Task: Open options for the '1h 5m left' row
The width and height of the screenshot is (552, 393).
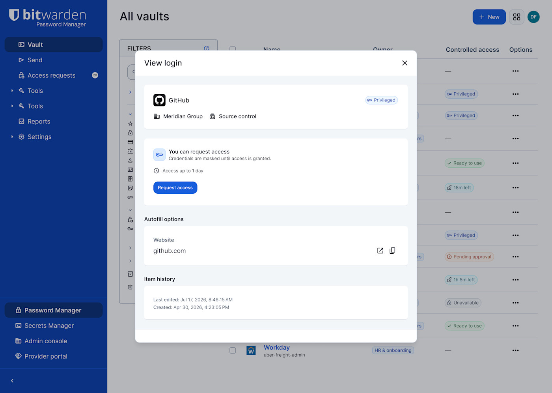Action: tap(515, 280)
